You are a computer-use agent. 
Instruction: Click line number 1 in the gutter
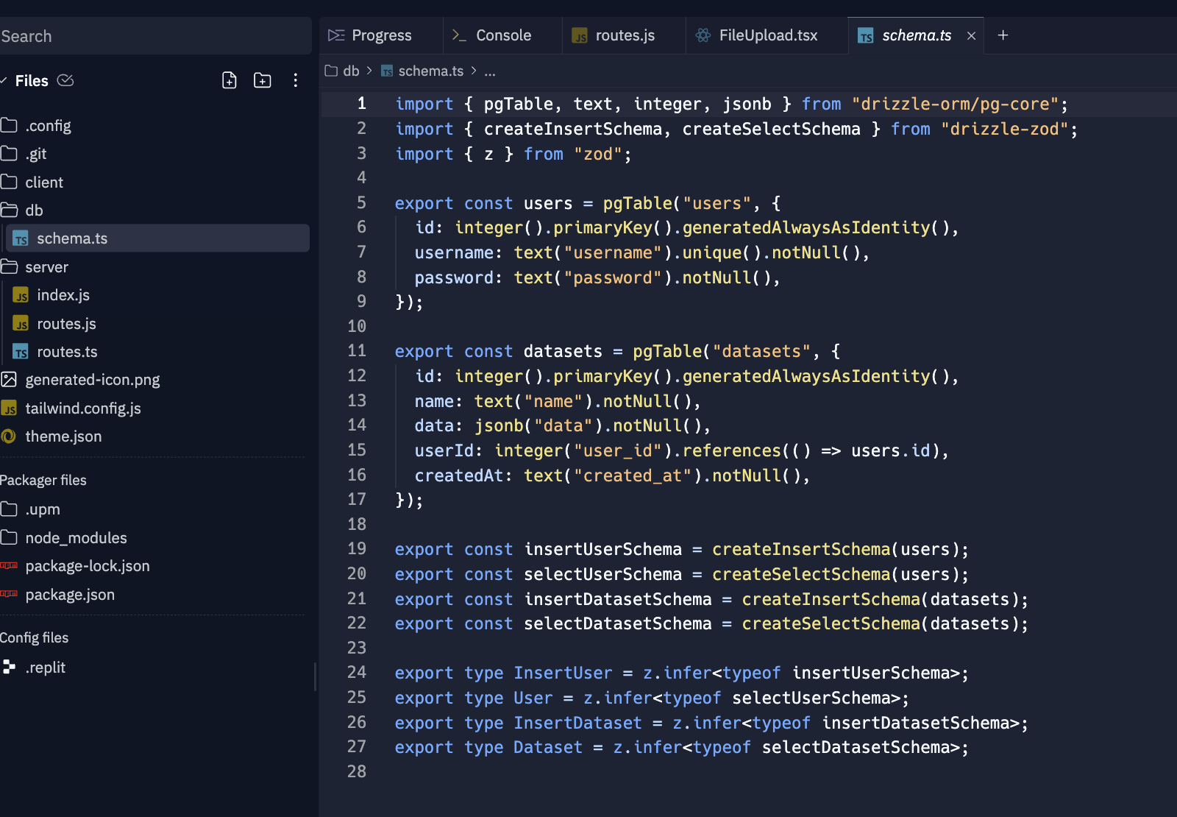pyautogui.click(x=361, y=103)
